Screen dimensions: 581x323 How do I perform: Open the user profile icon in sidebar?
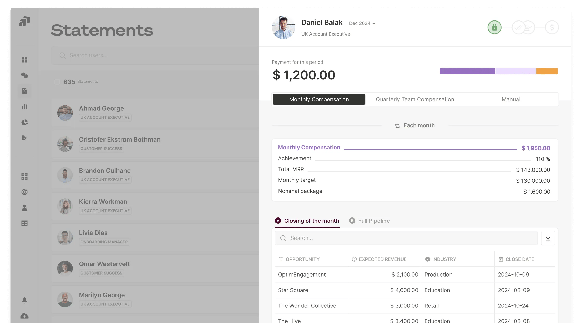click(24, 208)
